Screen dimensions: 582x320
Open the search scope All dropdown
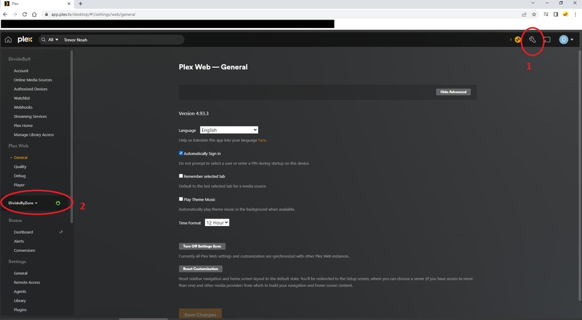pos(53,40)
